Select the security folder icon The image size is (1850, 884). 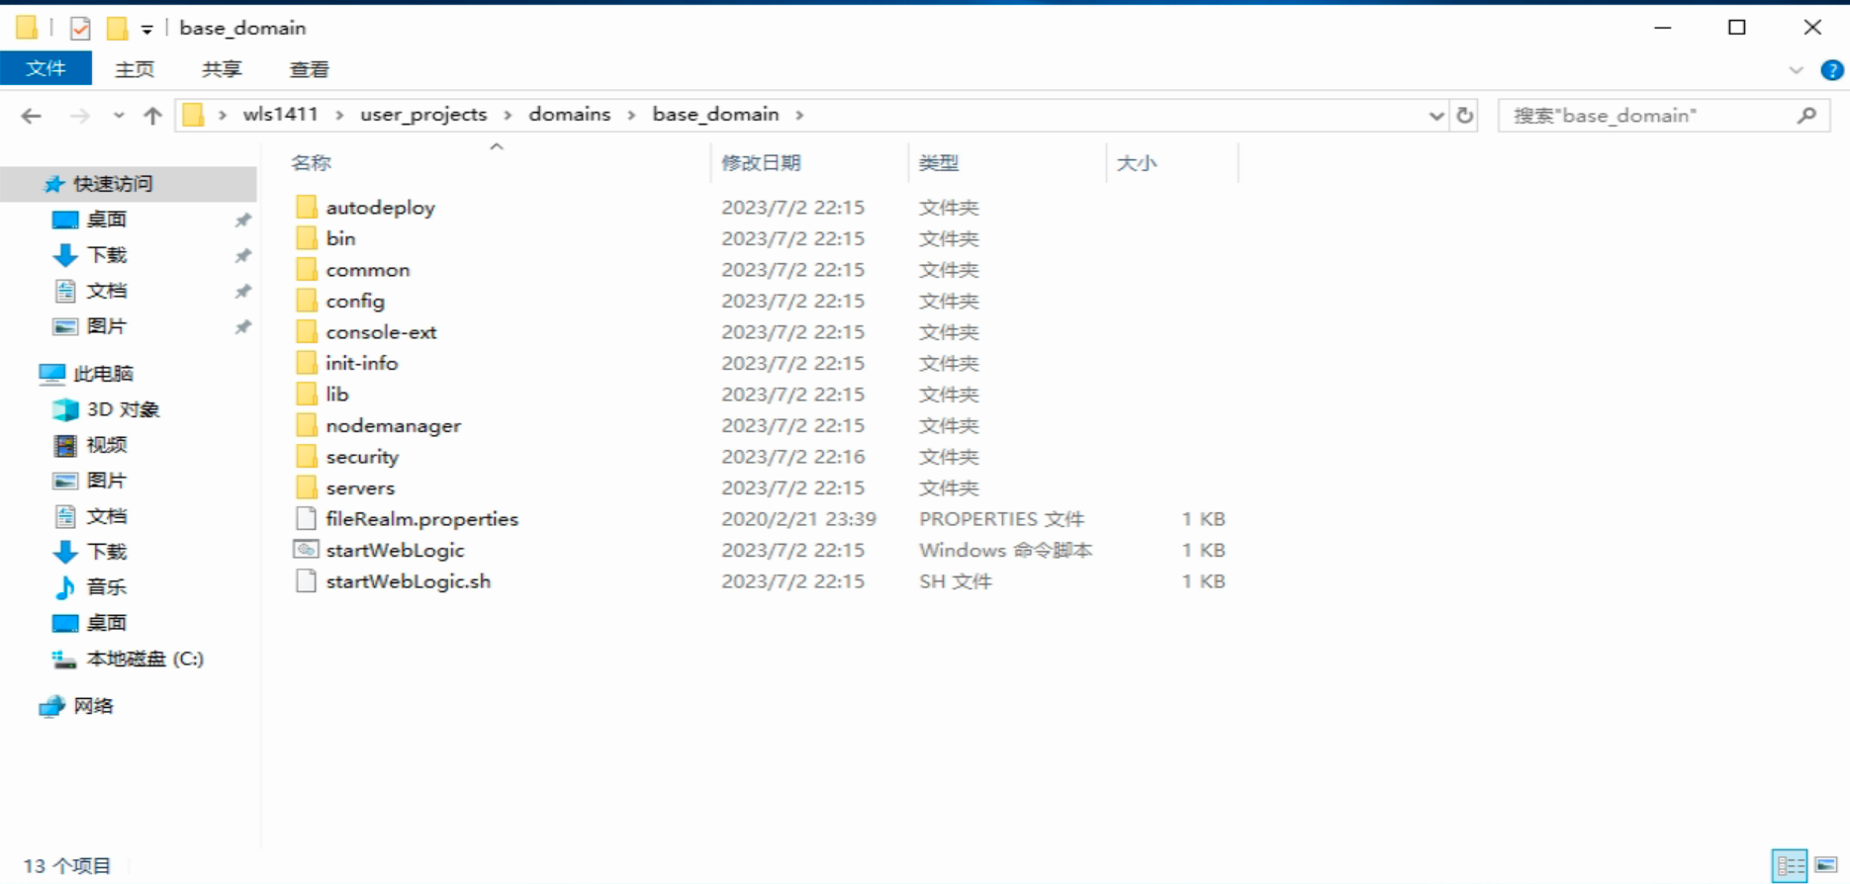pos(307,456)
